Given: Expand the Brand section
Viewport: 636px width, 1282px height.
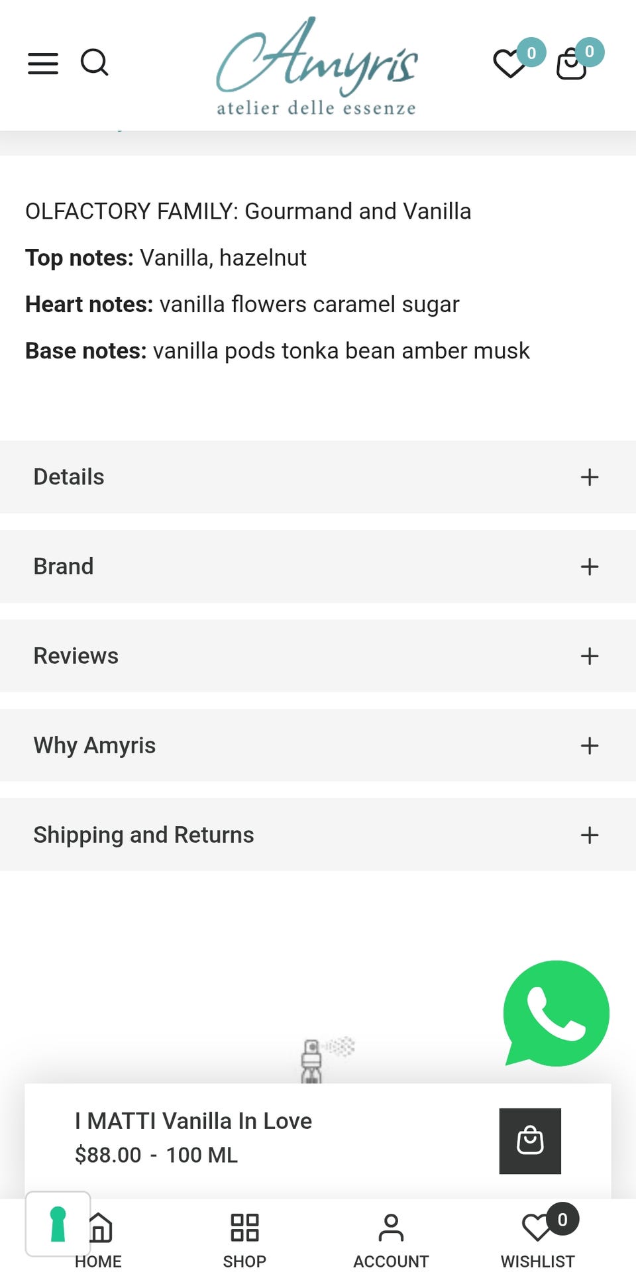Looking at the screenshot, I should click(318, 566).
